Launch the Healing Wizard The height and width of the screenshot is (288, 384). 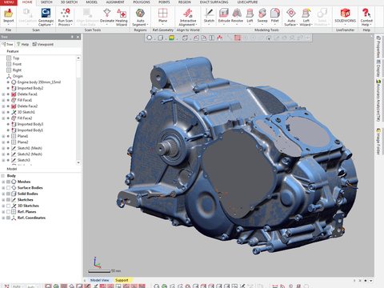click(122, 17)
